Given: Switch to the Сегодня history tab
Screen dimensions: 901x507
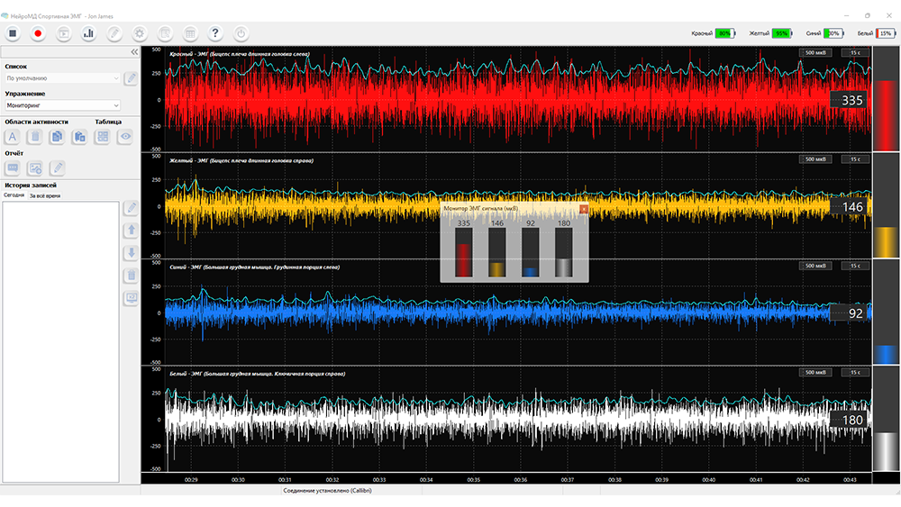Looking at the screenshot, I should (14, 195).
